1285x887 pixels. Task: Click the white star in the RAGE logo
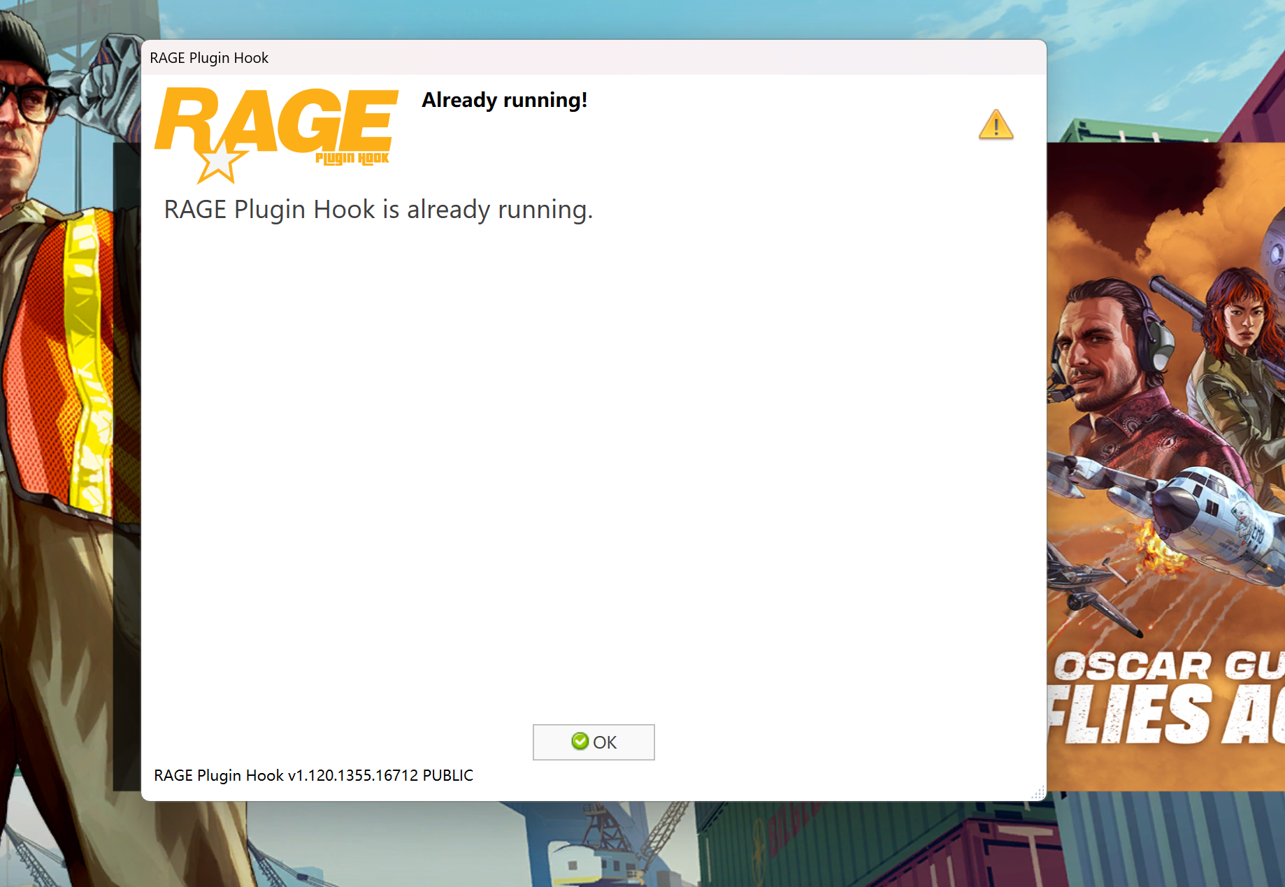point(220,162)
